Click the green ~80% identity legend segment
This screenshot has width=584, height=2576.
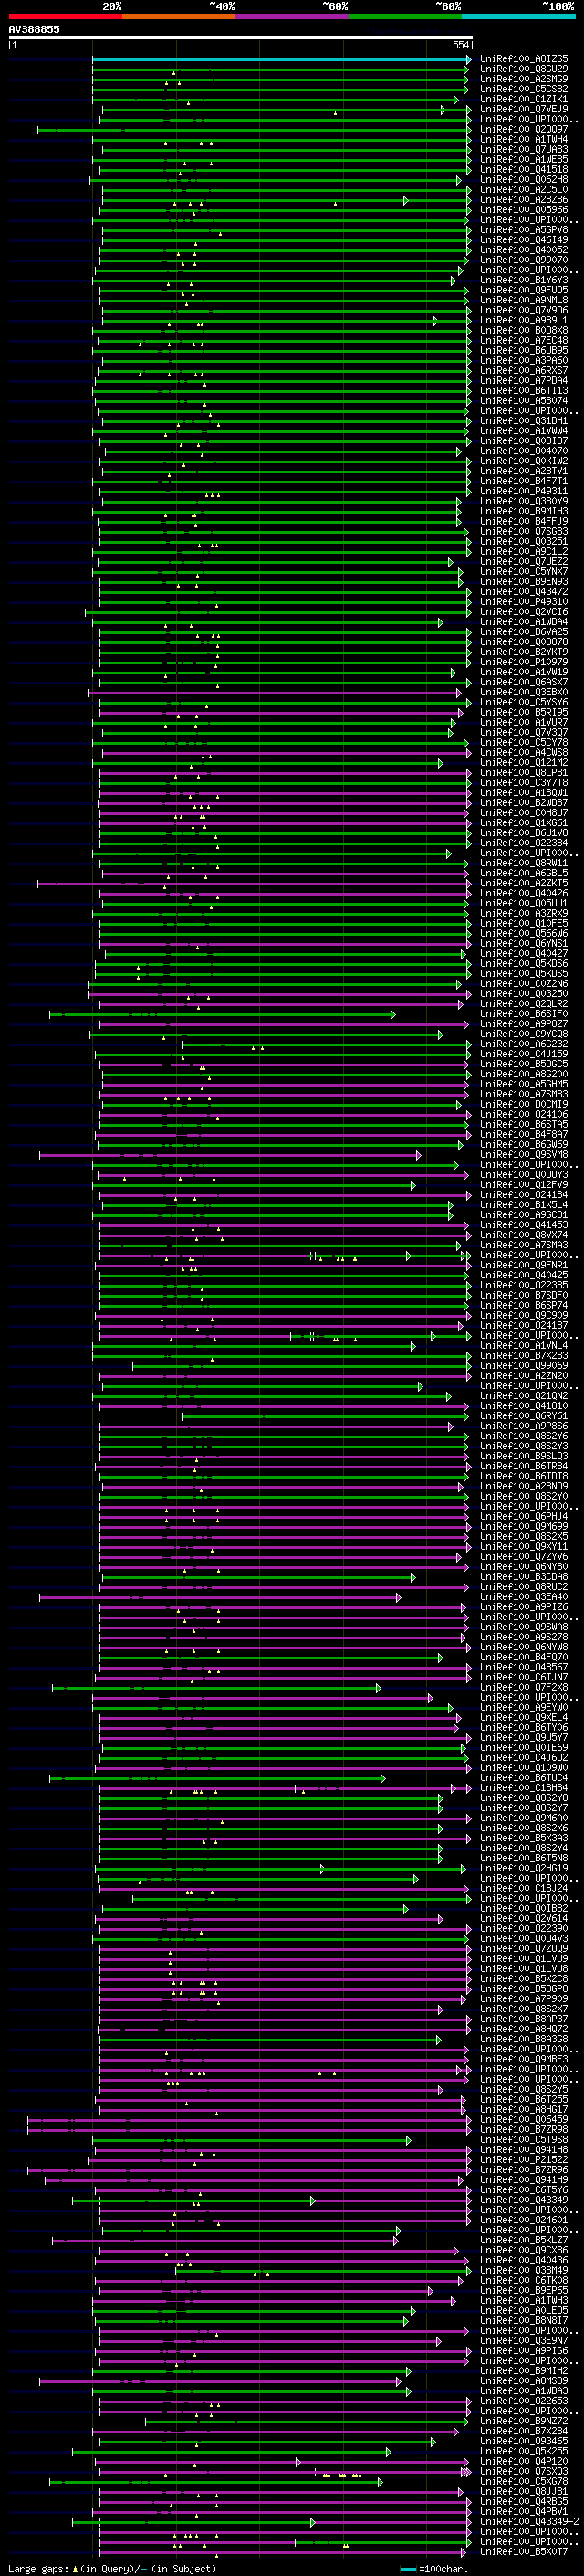pyautogui.click(x=405, y=16)
